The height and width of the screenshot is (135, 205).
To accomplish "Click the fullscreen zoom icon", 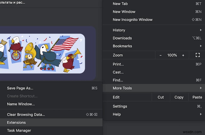I will click(x=198, y=55).
